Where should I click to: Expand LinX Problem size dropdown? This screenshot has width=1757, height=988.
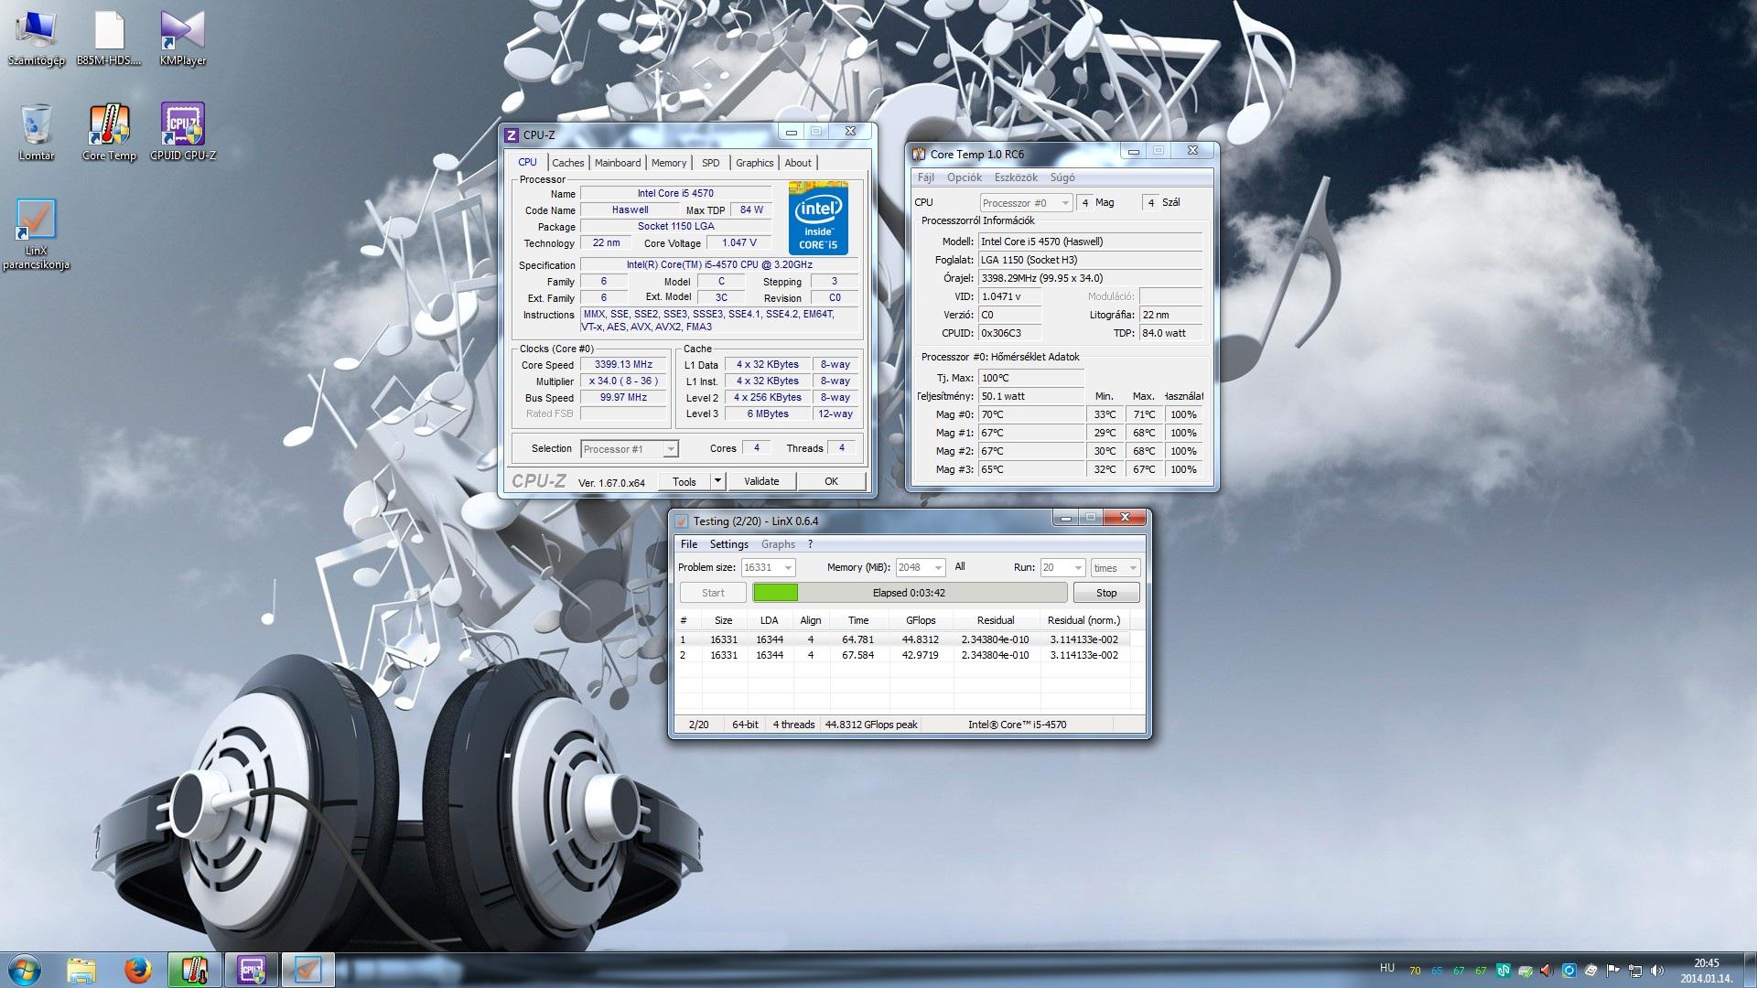tap(787, 568)
